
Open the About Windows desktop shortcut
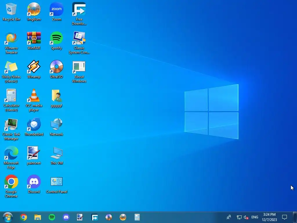(x=79, y=71)
